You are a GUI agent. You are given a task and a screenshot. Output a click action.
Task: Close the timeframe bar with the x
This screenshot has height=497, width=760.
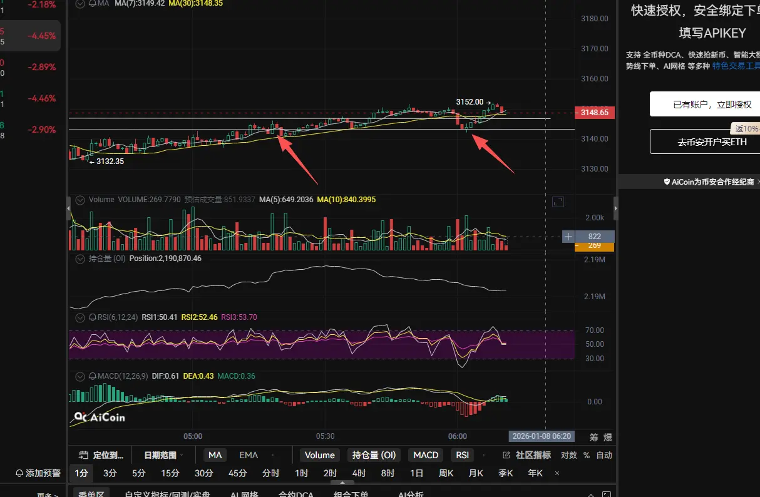pyautogui.click(x=557, y=473)
